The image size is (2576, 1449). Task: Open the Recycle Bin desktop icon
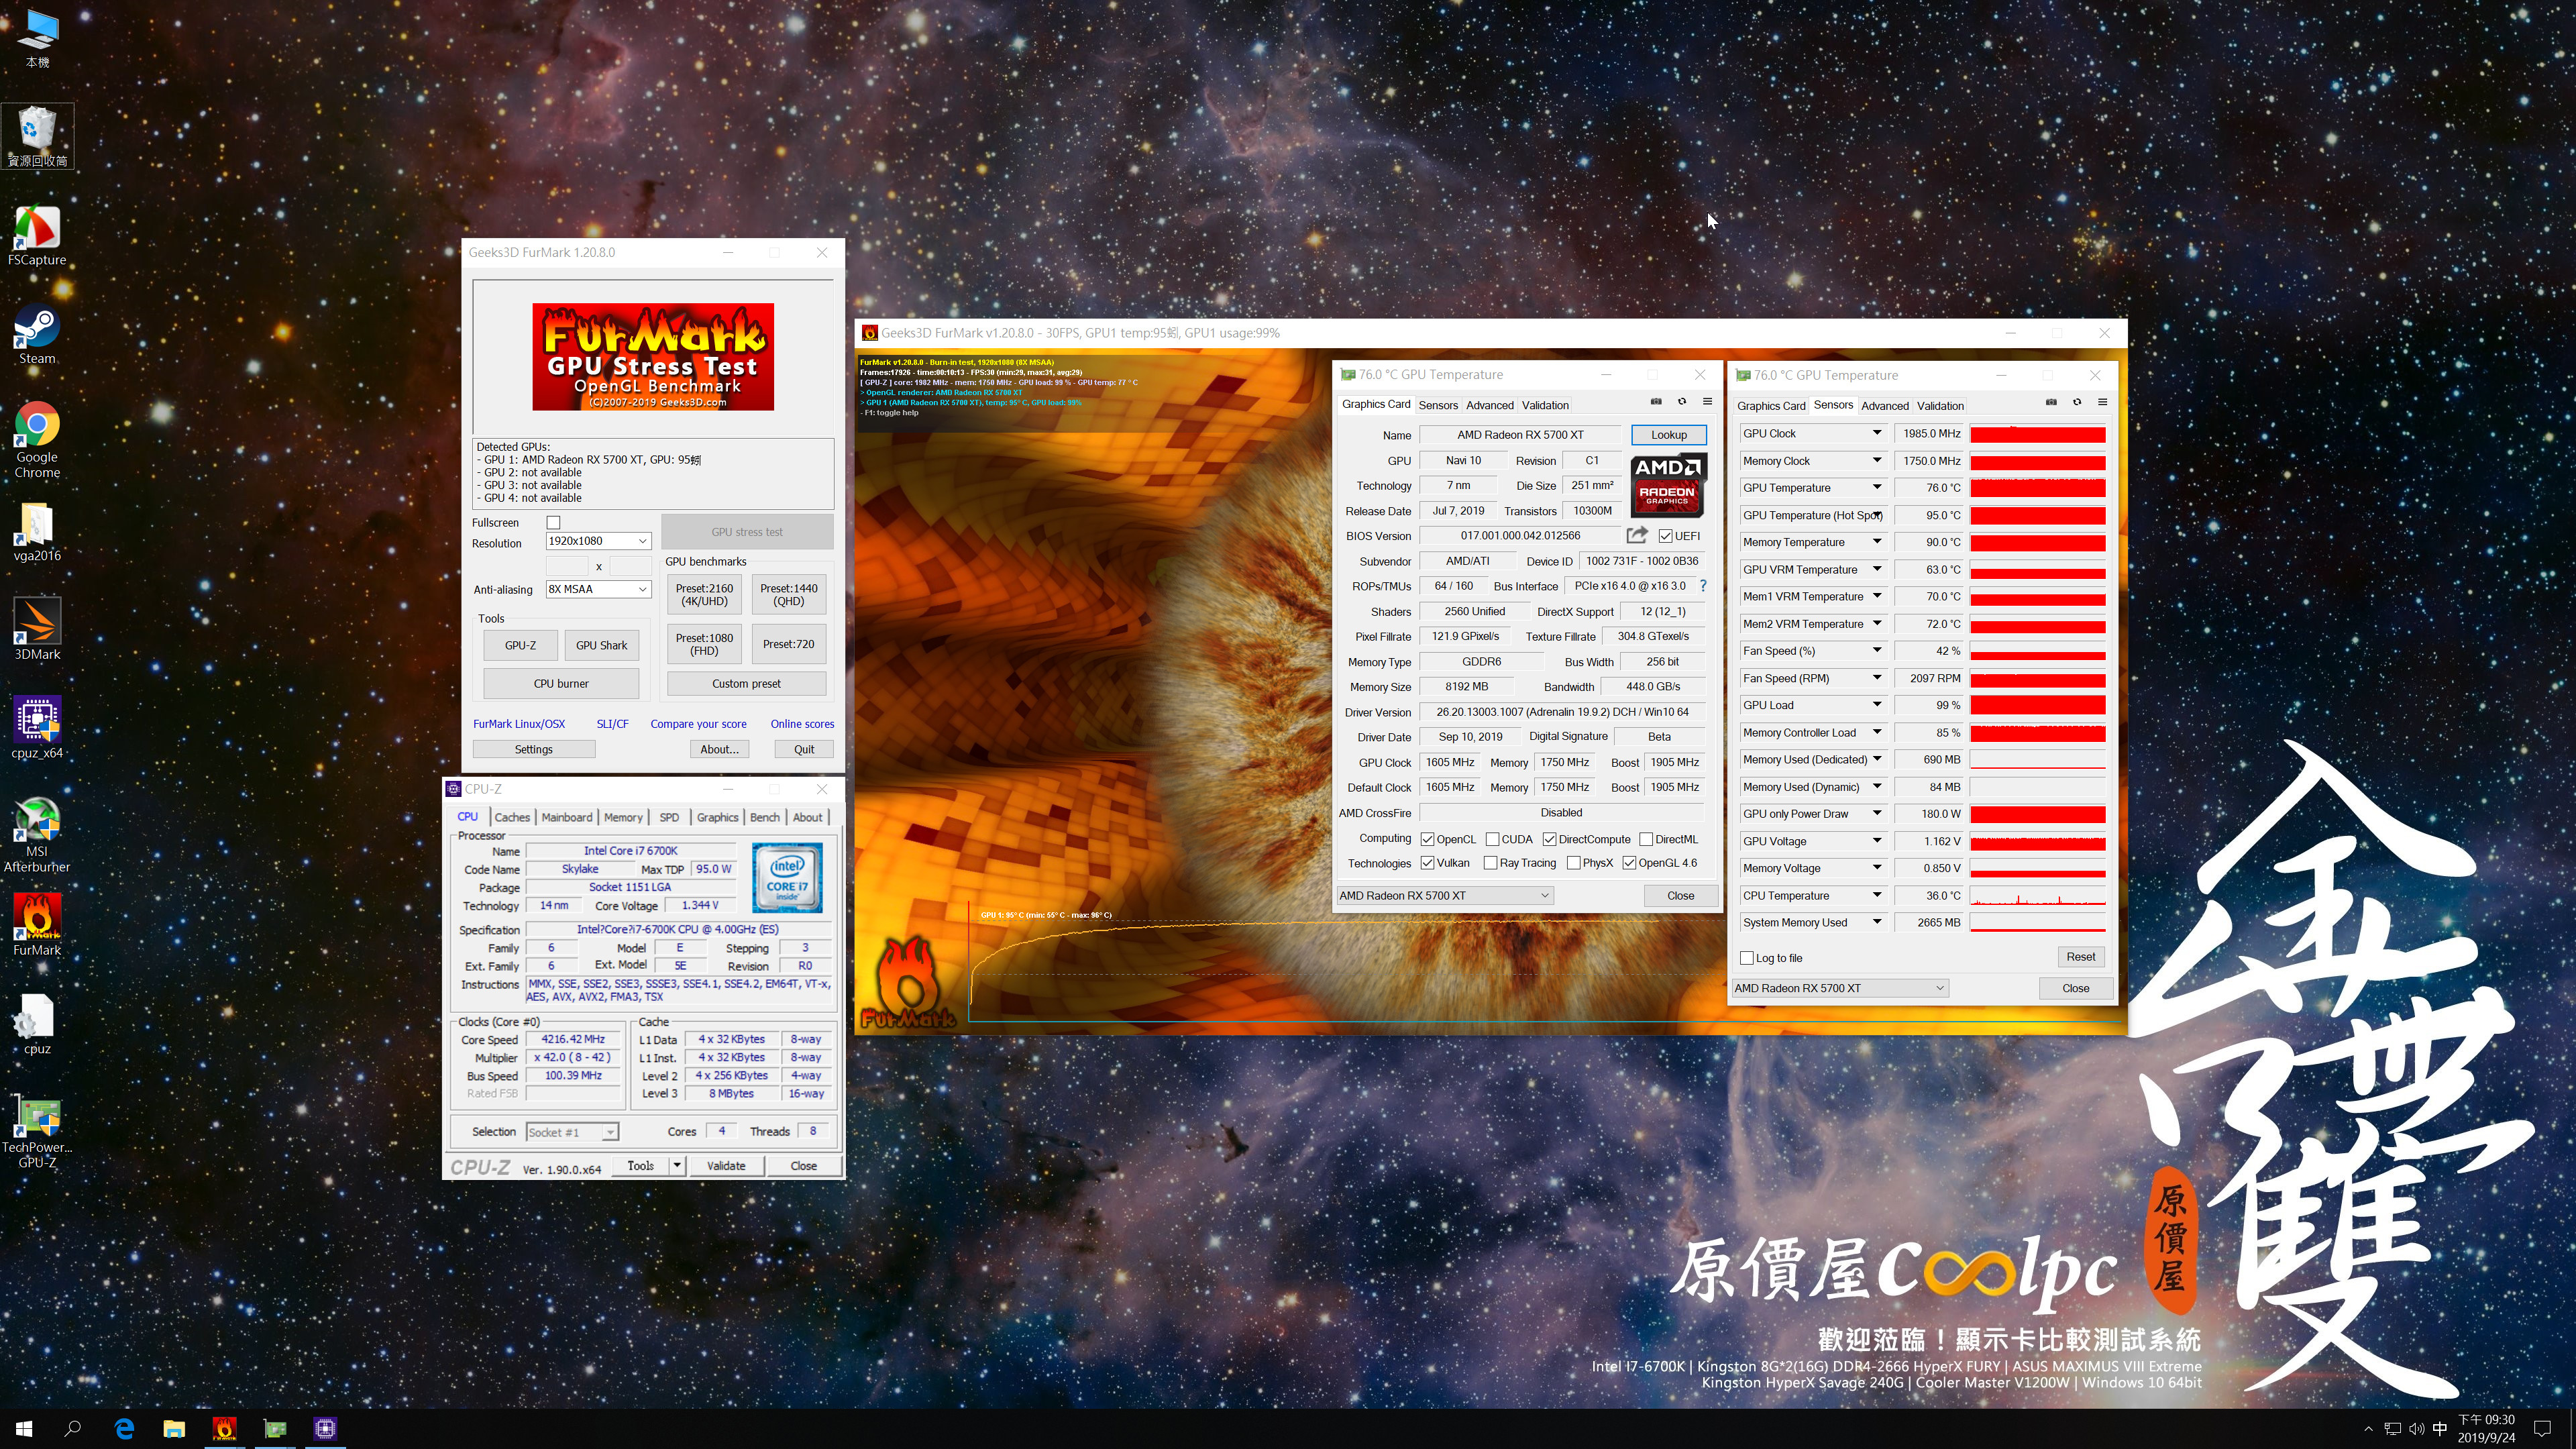[x=37, y=137]
